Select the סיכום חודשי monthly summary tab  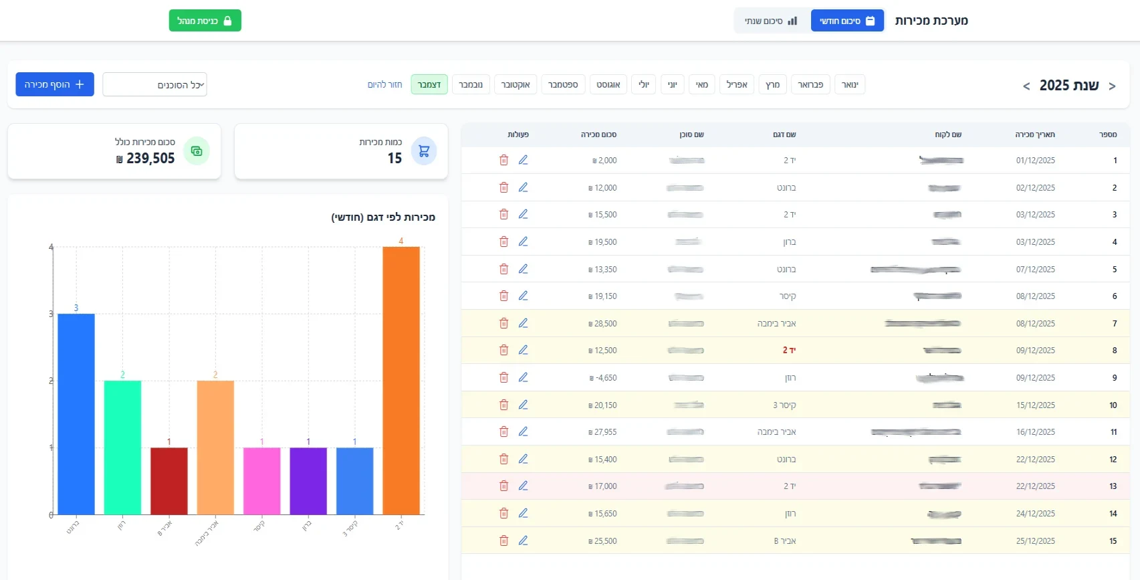[x=847, y=21]
